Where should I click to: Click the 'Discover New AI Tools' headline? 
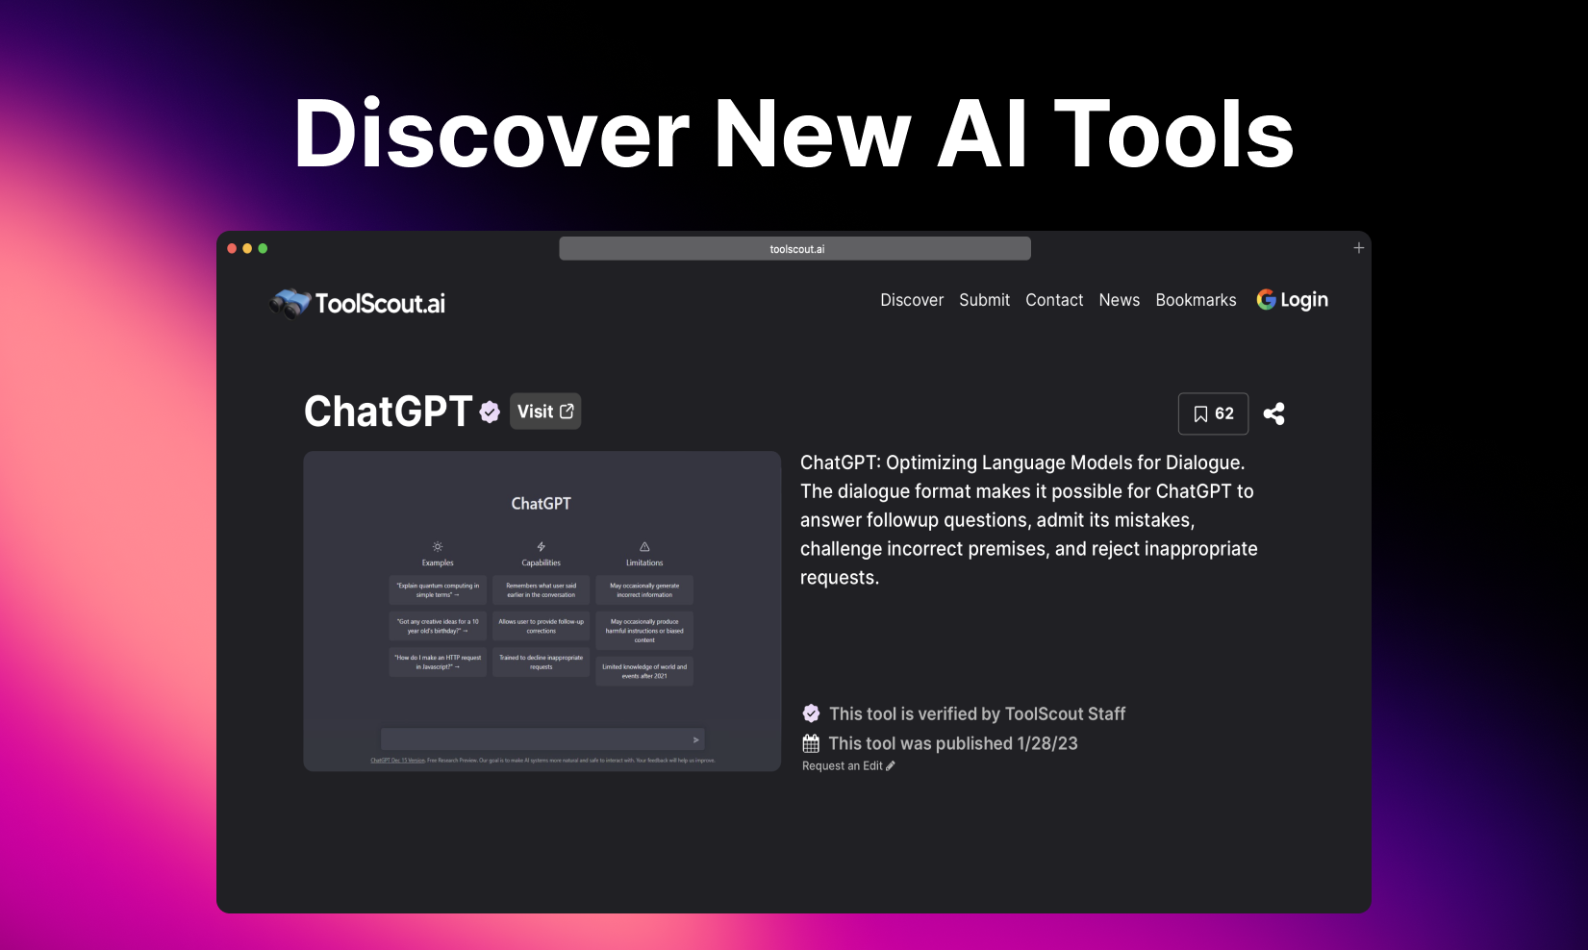click(794, 134)
